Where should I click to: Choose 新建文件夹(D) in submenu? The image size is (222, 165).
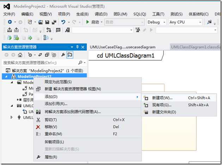point(179,112)
